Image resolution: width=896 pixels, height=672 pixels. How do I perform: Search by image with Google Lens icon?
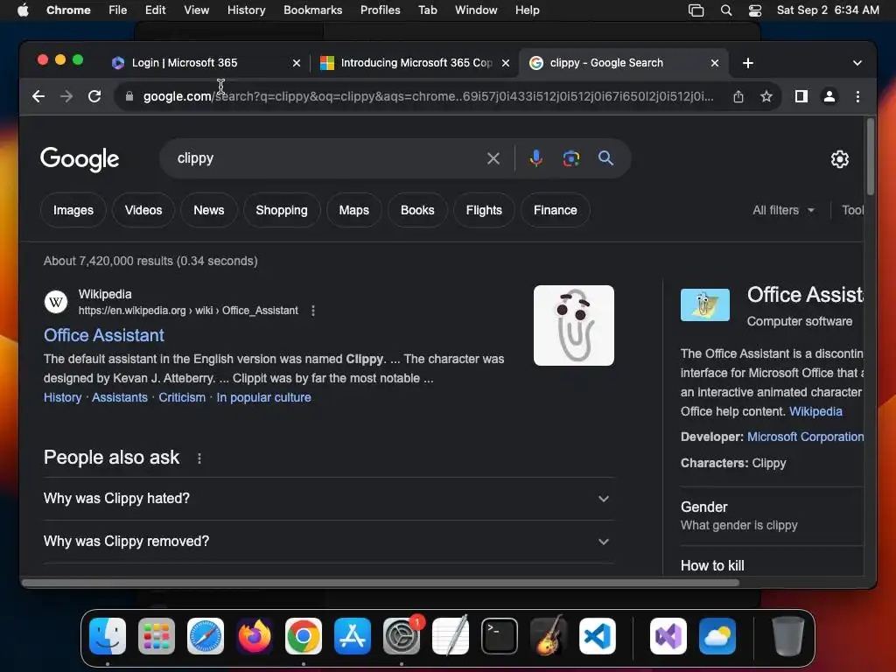[x=570, y=158]
